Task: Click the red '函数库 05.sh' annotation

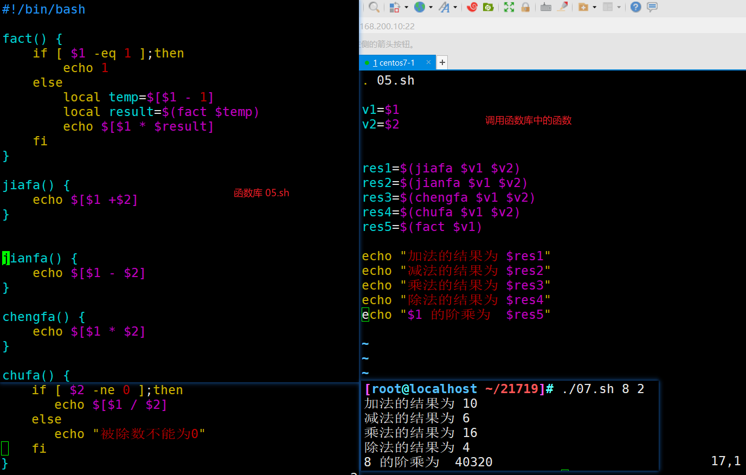Action: point(262,193)
